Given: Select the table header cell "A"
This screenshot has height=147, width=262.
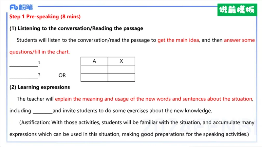Looking at the screenshot, I should click(x=94, y=61).
